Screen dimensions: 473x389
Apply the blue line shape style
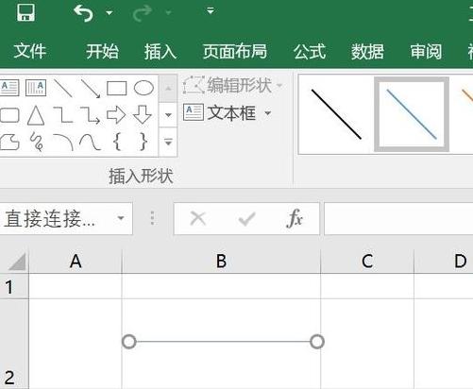point(412,114)
